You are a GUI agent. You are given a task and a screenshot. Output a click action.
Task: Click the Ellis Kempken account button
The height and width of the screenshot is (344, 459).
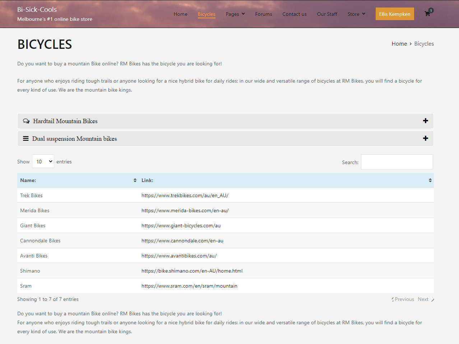pos(395,14)
